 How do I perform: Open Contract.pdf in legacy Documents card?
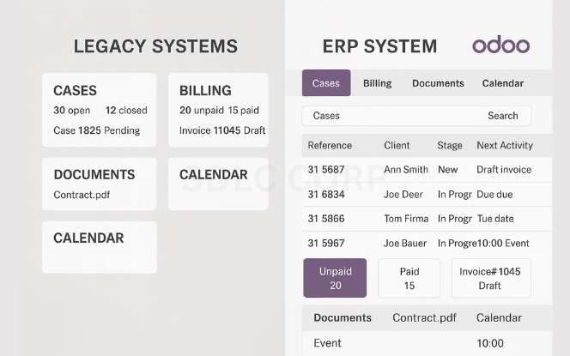coord(82,195)
